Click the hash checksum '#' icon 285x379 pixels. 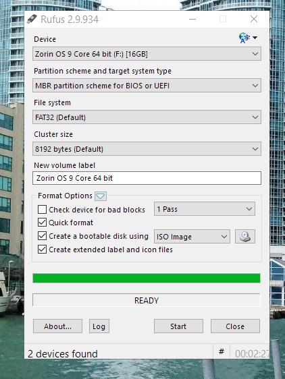pos(221,351)
